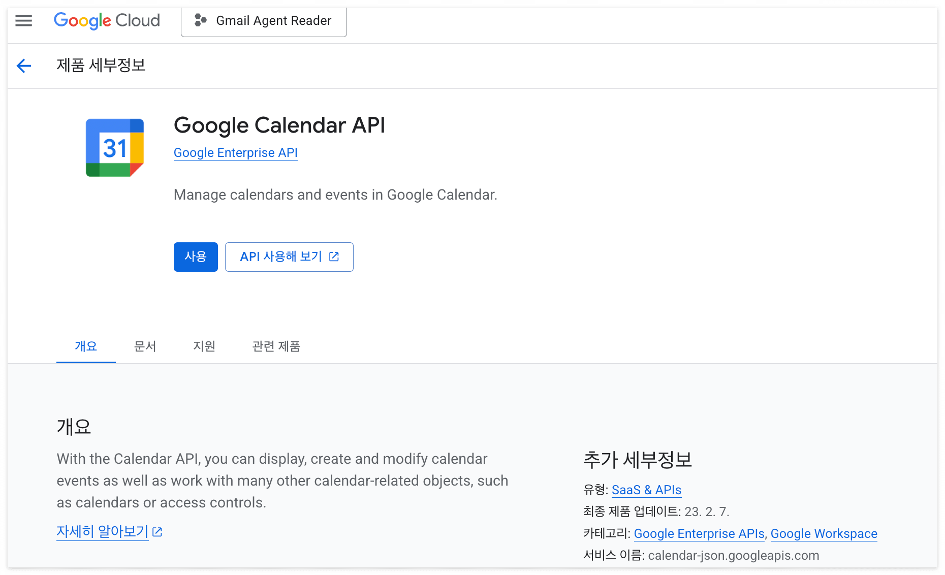Open the Google Enterprise APIs category link
945x575 pixels.
699,534
